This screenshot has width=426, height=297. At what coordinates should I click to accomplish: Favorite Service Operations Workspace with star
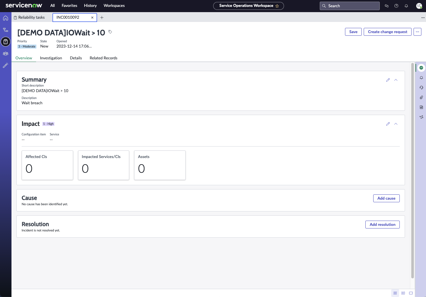pos(277,6)
